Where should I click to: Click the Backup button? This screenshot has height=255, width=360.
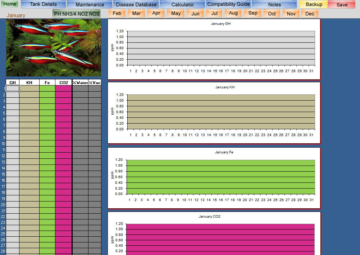pos(313,4)
